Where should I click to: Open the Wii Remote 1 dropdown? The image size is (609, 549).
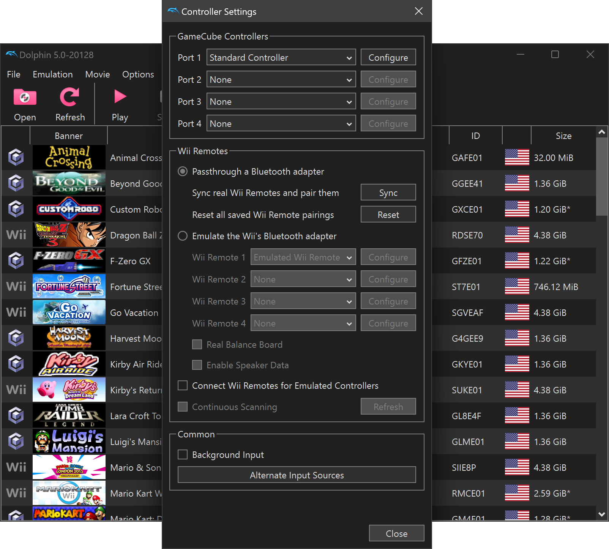click(303, 257)
